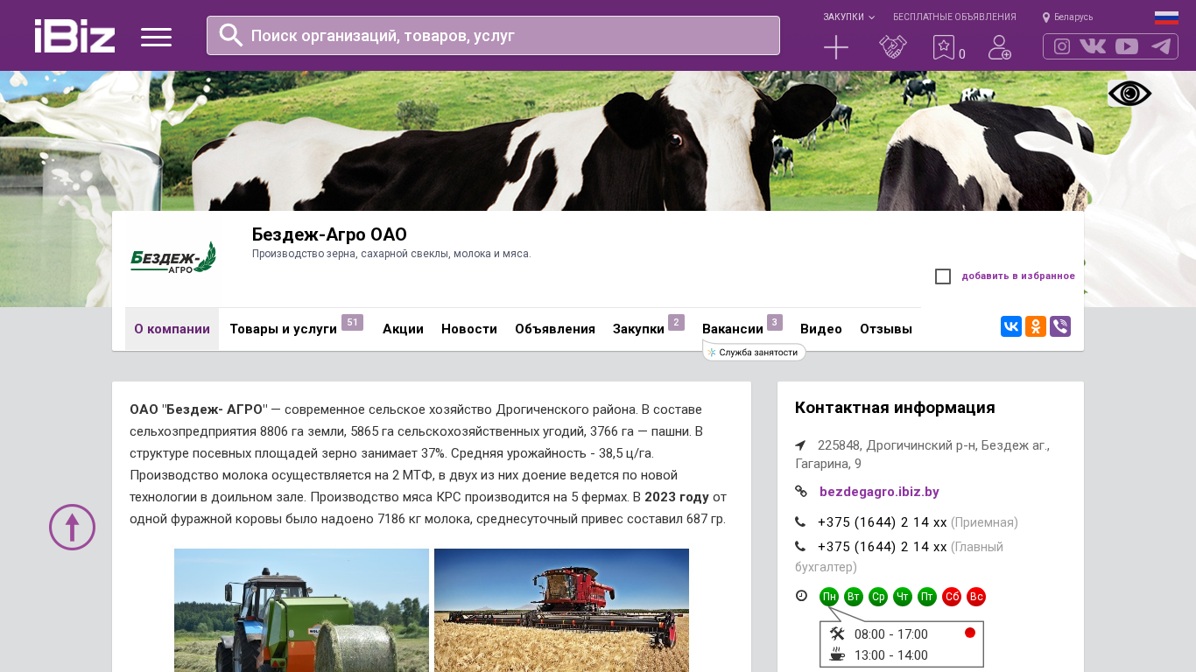The image size is (1196, 672).
Task: Click the Бездеж-Агро ОАО company title
Action: (329, 234)
